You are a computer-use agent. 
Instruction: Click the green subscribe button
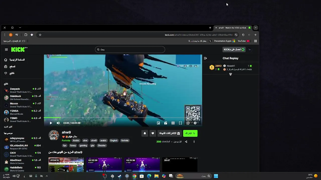coord(190,133)
